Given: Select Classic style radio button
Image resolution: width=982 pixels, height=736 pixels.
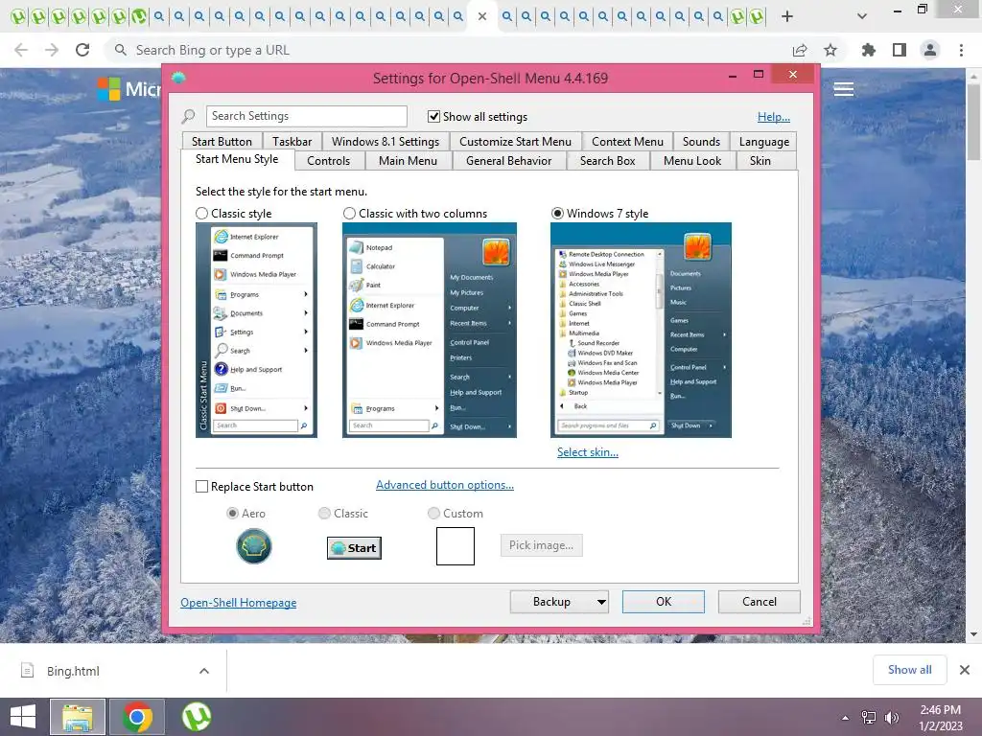Looking at the screenshot, I should (x=201, y=214).
